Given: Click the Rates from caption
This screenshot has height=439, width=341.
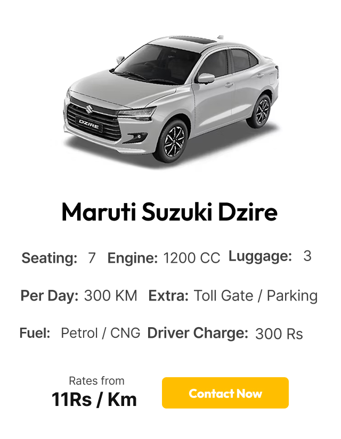Looking at the screenshot, I should pos(96,381).
